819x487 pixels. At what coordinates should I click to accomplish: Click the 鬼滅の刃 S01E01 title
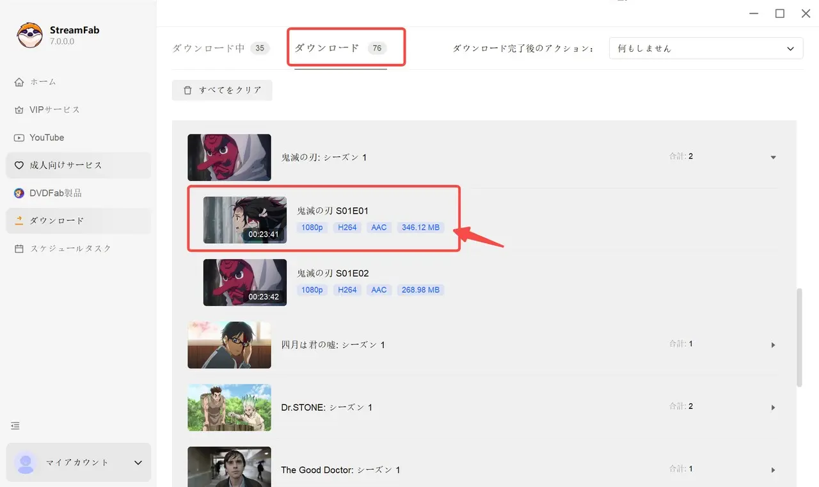click(x=333, y=211)
